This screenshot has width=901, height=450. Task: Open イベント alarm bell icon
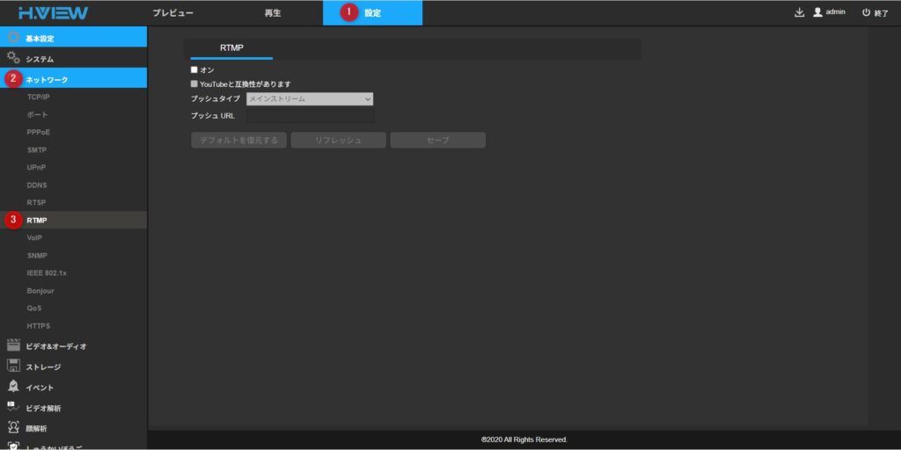pos(13,387)
